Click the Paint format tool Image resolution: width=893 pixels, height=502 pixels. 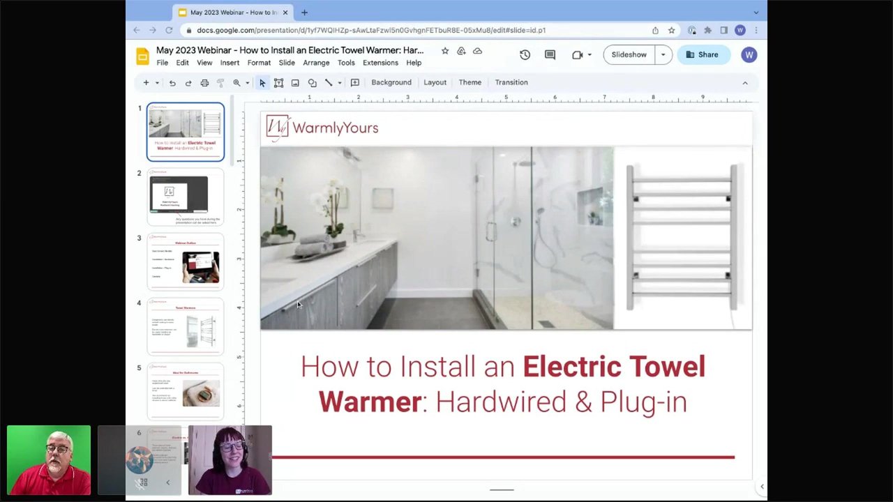[x=220, y=82]
